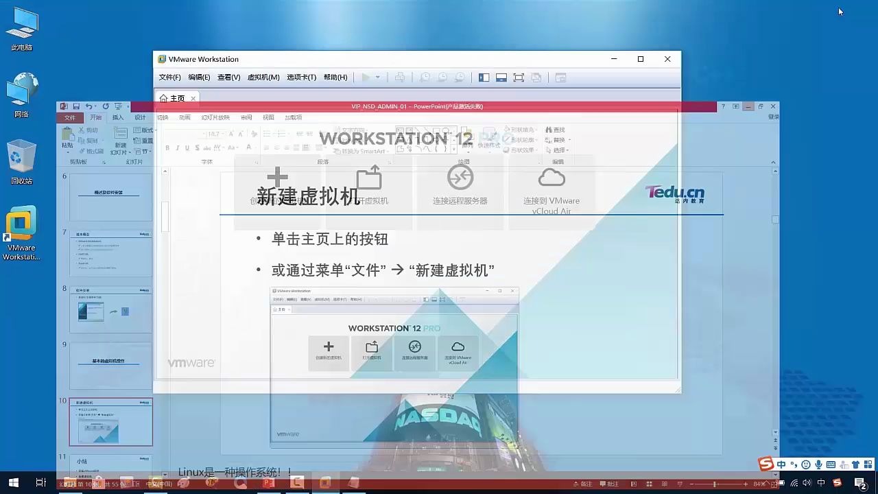Open the 帮助(H) menu in VMware
This screenshot has height=494, width=878.
point(335,78)
